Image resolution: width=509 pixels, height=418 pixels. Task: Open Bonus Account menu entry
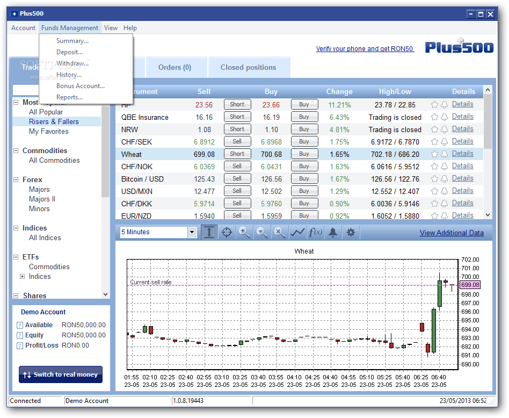(x=80, y=86)
